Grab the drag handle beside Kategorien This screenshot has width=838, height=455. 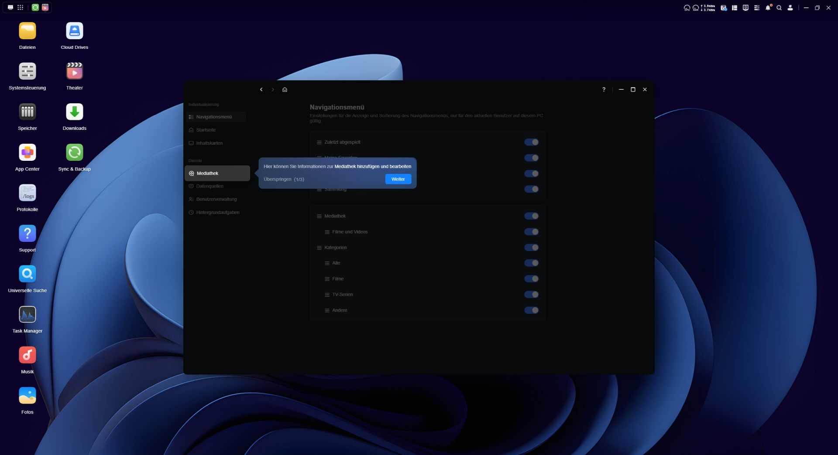click(x=319, y=248)
